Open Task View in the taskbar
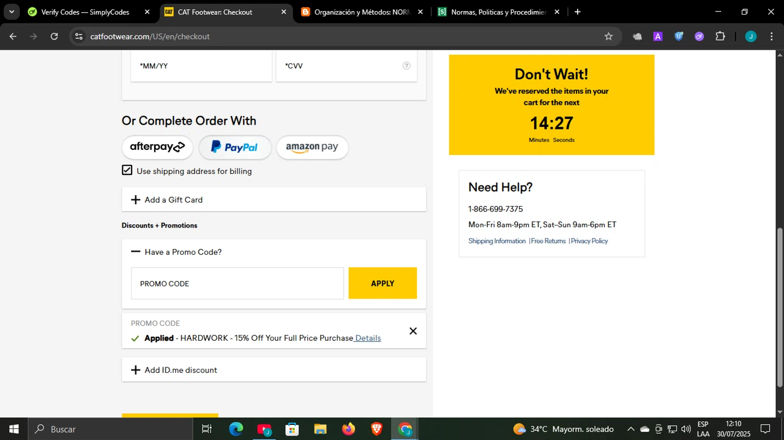 click(207, 429)
